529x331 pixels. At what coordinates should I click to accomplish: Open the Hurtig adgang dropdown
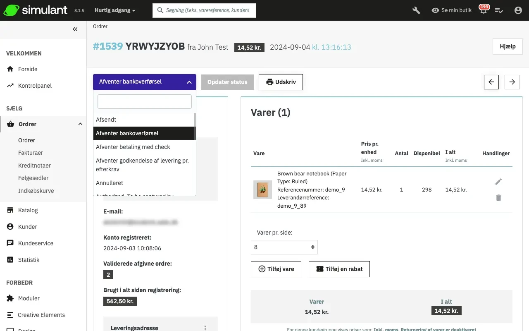(115, 10)
